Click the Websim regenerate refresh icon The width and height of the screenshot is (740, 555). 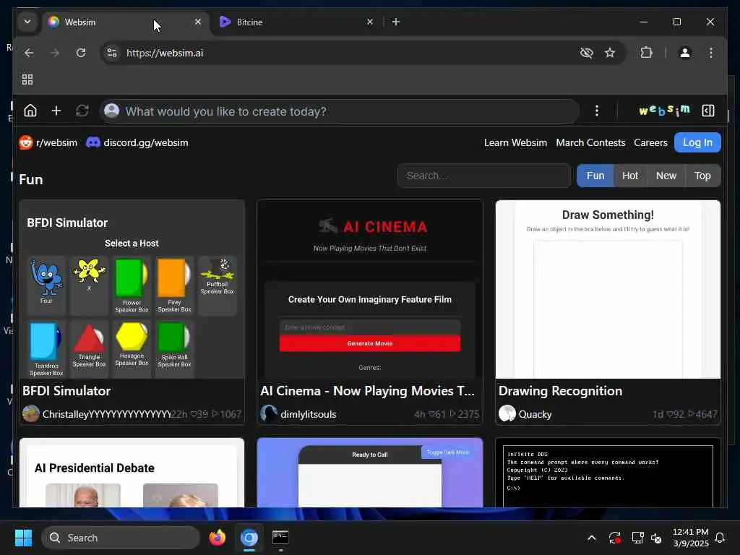[82, 111]
